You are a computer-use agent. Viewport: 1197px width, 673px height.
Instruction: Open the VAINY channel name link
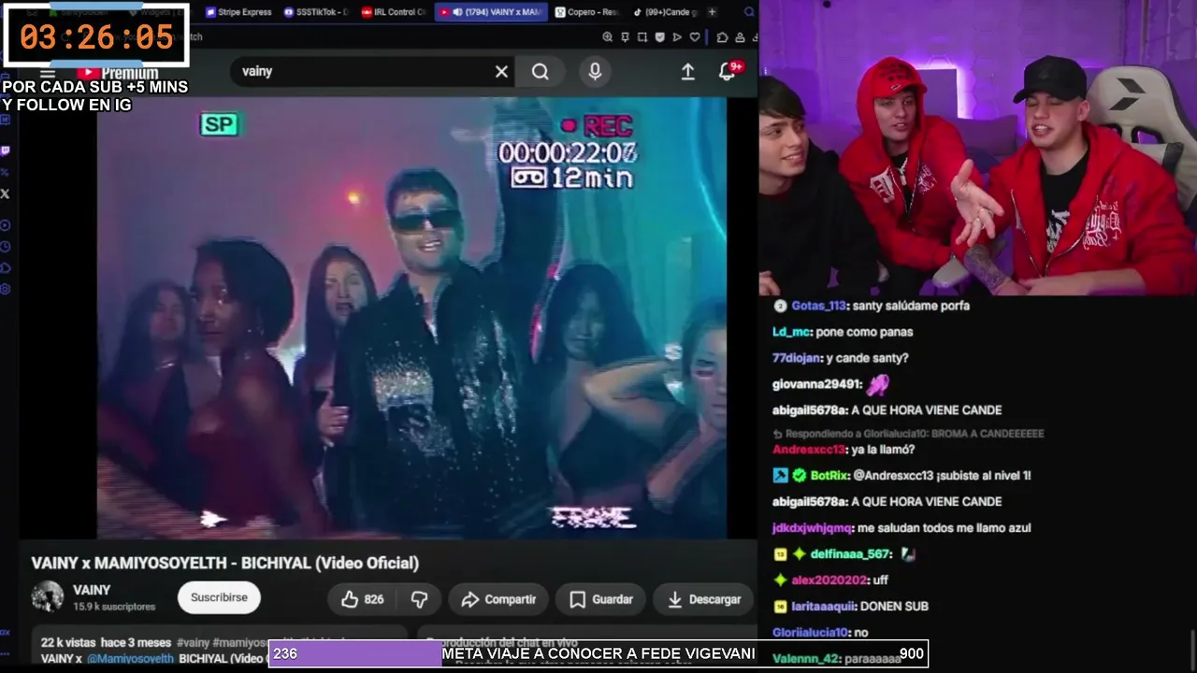(x=92, y=590)
